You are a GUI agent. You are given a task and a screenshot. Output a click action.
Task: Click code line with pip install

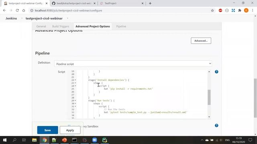coord(128,89)
